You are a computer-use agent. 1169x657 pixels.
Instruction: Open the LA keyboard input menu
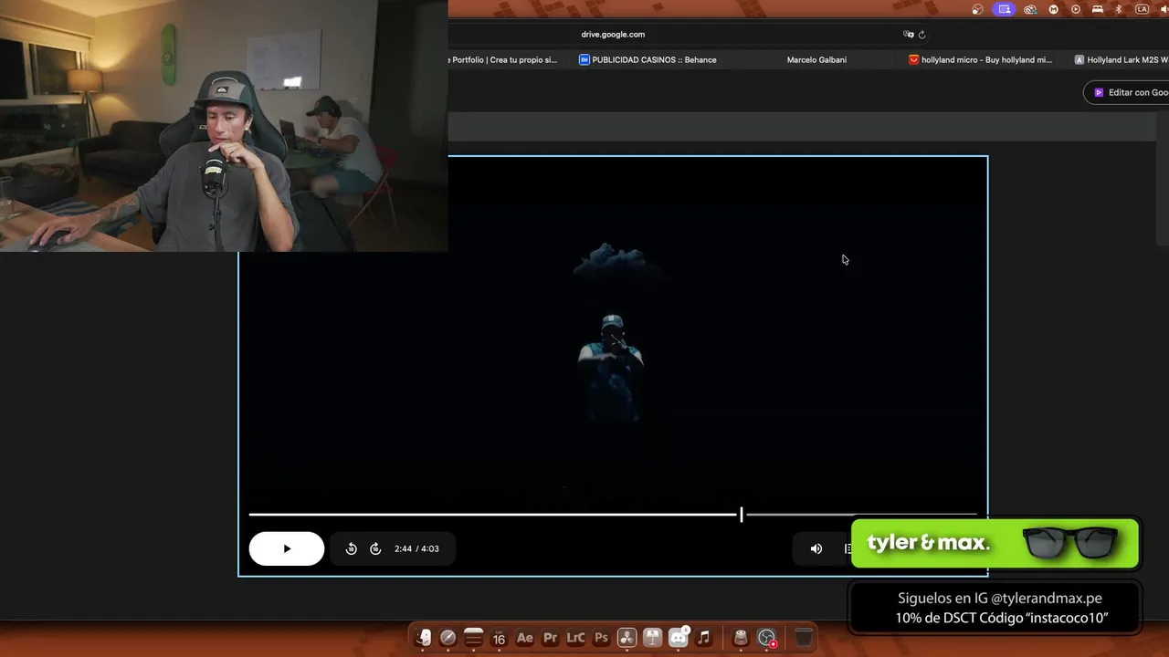(1142, 9)
